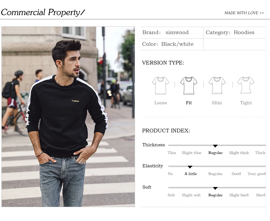Click the Slight soft label
The width and height of the screenshot is (270, 221).
click(191, 195)
